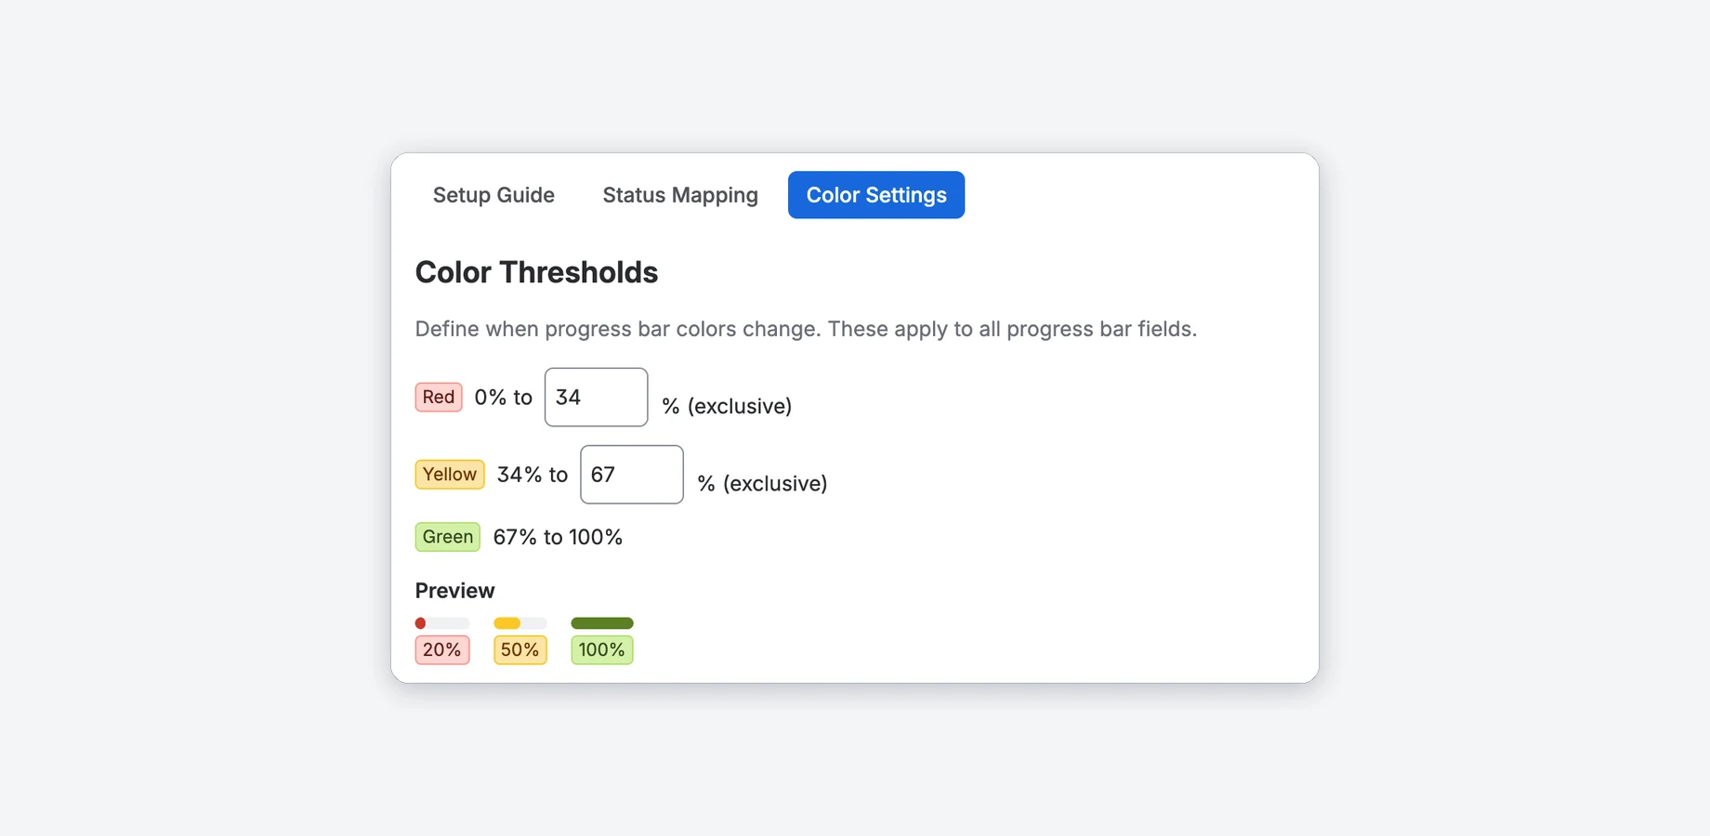Select the Color Settings tab

[x=876, y=195]
